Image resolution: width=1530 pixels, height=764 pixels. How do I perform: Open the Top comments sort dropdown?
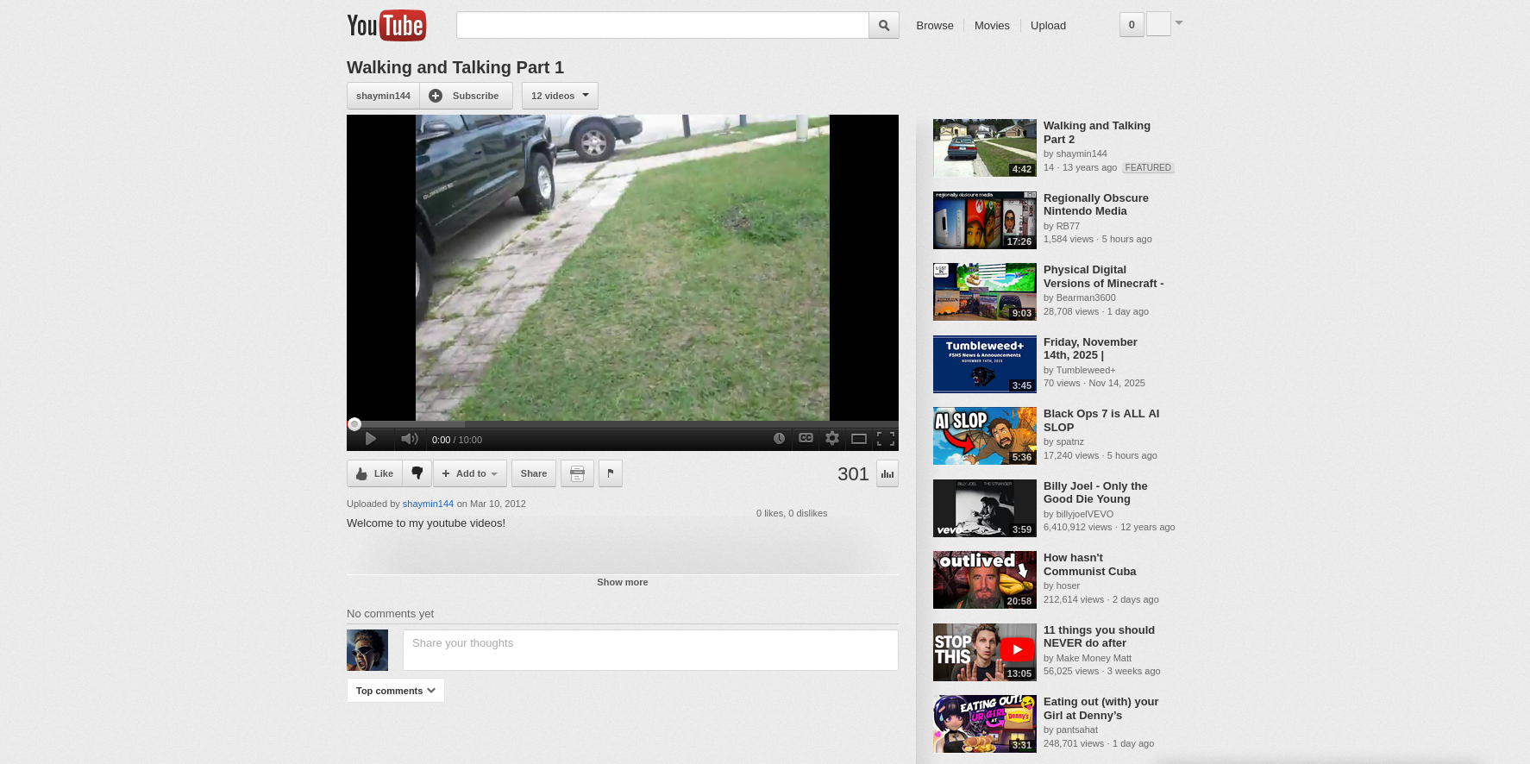(396, 691)
